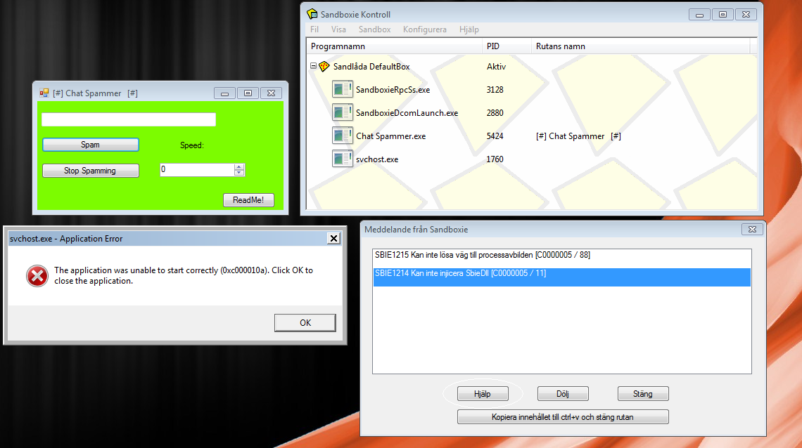This screenshot has height=448, width=802.
Task: Click the Chat Spammer window title icon
Action: pyautogui.click(x=44, y=93)
